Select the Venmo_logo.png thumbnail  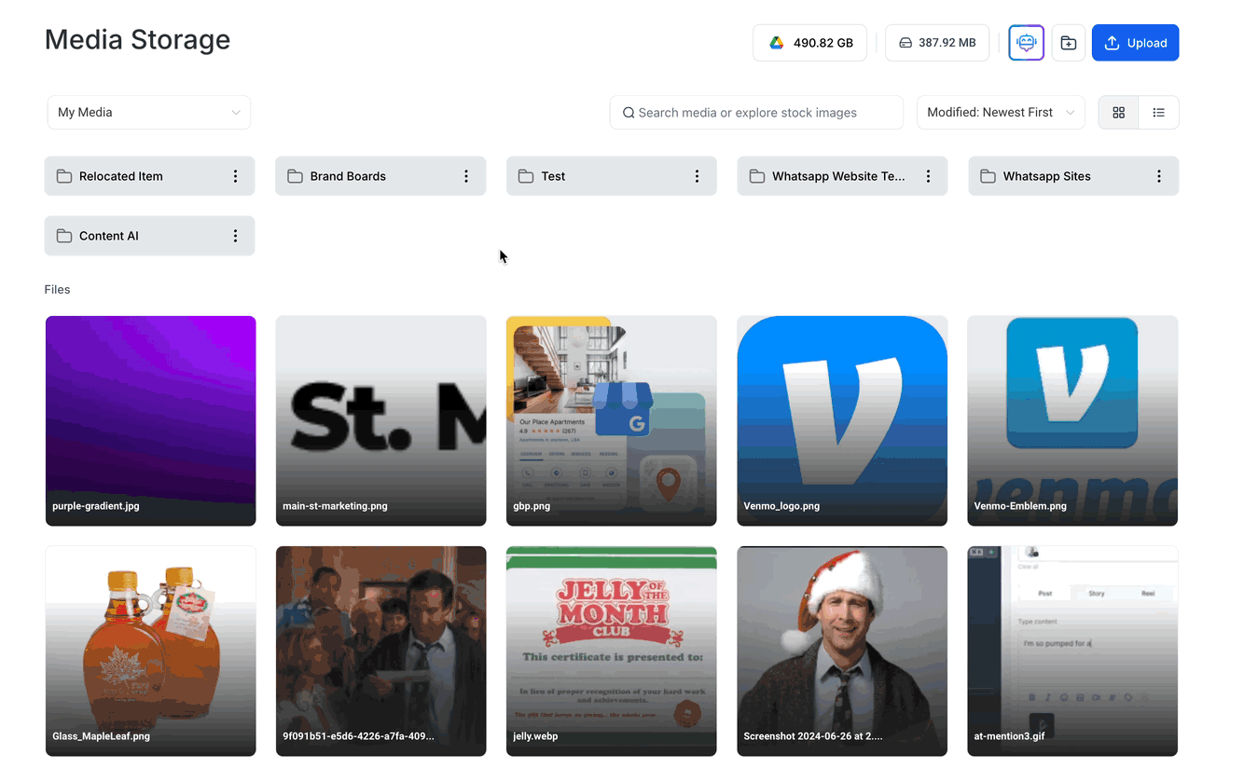[842, 420]
